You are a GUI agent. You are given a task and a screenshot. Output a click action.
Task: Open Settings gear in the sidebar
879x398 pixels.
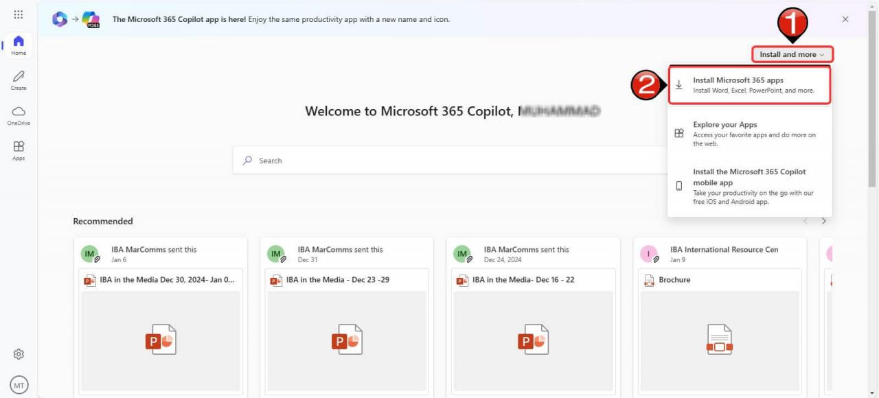pos(19,354)
